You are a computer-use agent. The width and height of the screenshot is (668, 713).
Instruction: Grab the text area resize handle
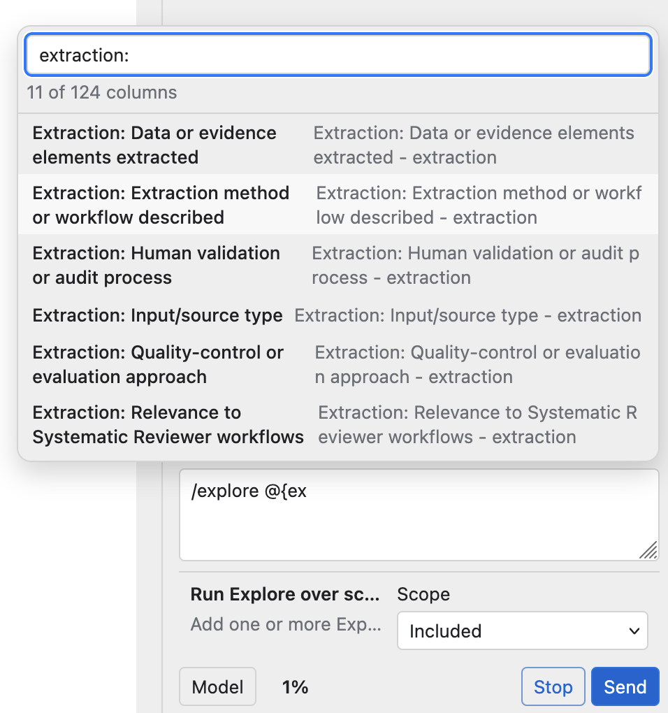pos(648,549)
